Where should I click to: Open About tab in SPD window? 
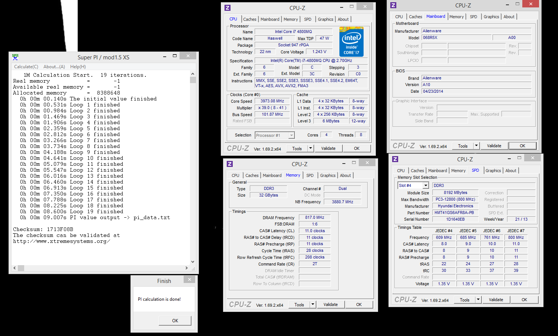coord(511,171)
